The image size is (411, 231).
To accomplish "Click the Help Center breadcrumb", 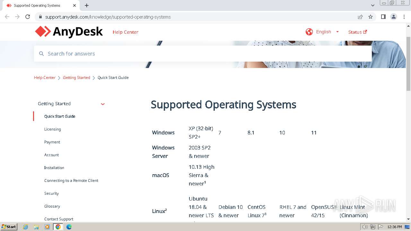I will [x=45, y=78].
